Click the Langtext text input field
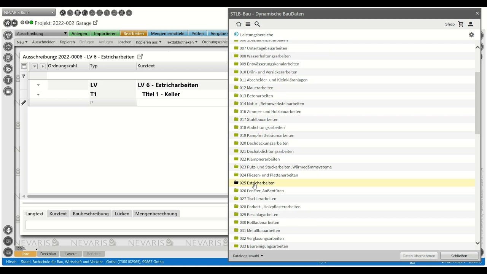 pos(126,225)
